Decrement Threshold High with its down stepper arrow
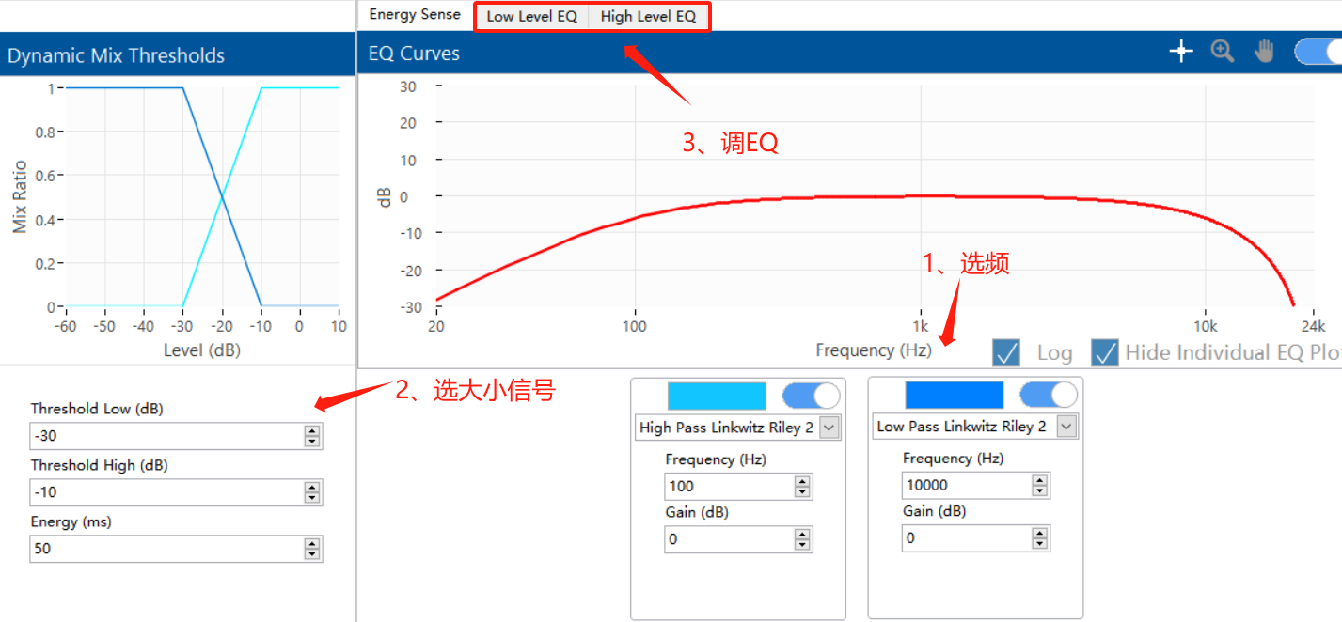The width and height of the screenshot is (1342, 622). (x=312, y=497)
